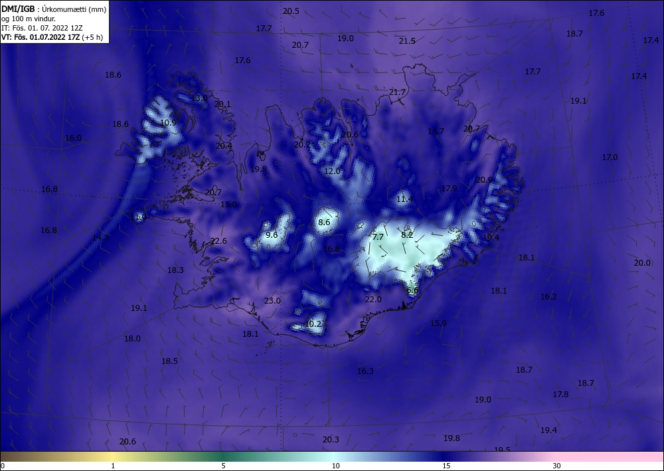The height and width of the screenshot is (471, 664).
Task: Click the color scale label 10
Action: [335, 466]
